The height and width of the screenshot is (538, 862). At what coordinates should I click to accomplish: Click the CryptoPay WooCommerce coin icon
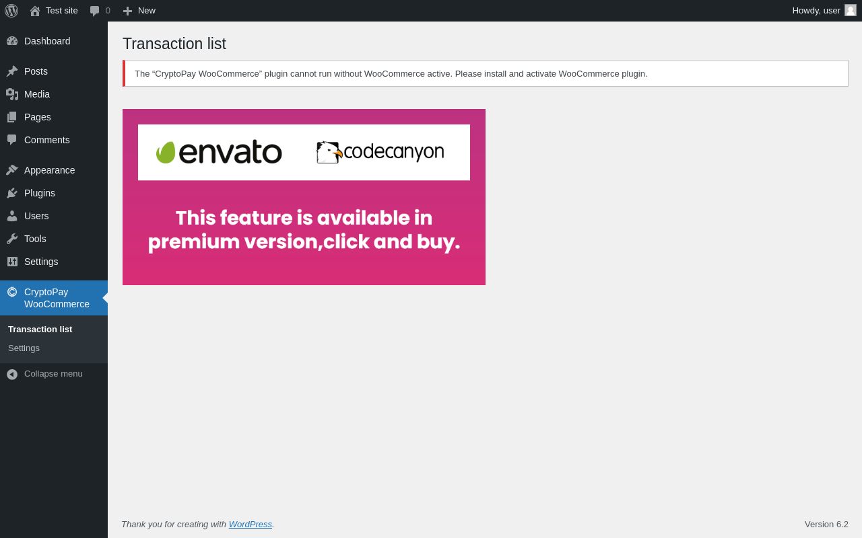(12, 292)
